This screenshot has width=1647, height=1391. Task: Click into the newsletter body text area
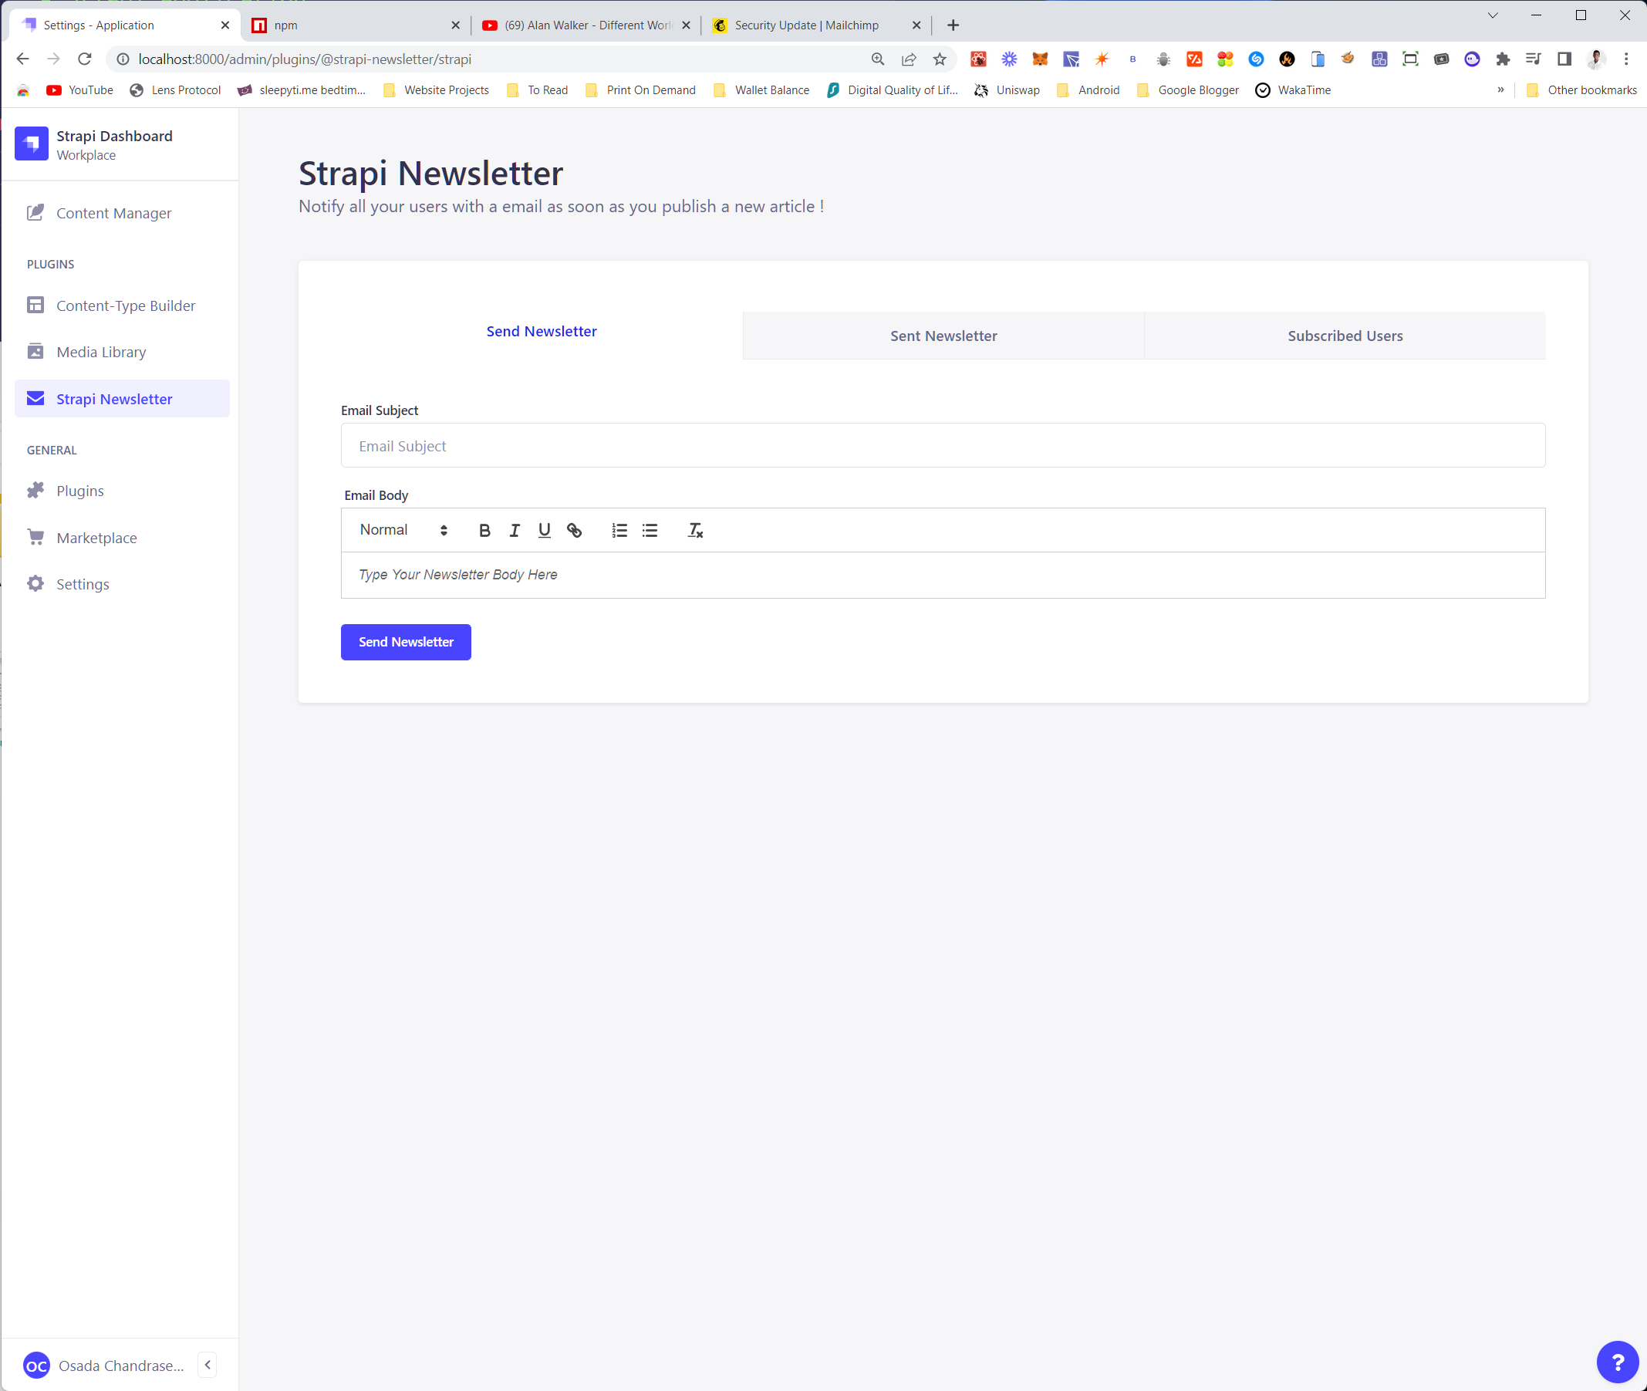(942, 575)
